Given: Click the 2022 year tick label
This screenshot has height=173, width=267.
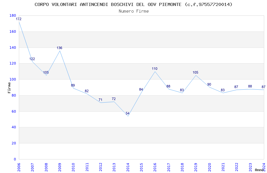Looking at the screenshot, I should [237, 167].
